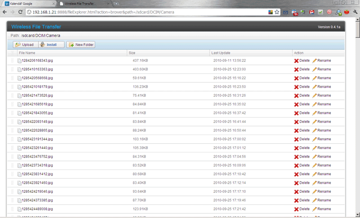Click the Gmail extension icon in toolbar
Viewport: 360px width, 218px height.
click(312, 12)
